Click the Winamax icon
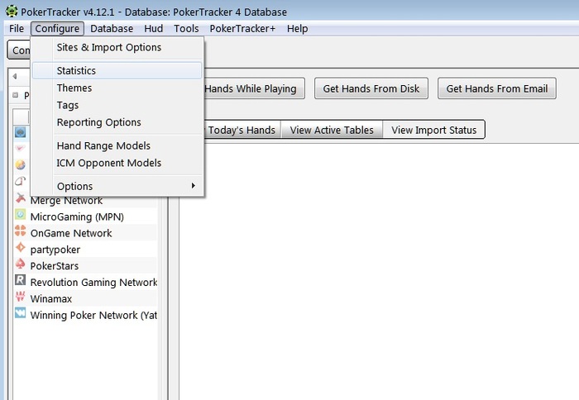Image resolution: width=579 pixels, height=400 pixels. tap(21, 297)
